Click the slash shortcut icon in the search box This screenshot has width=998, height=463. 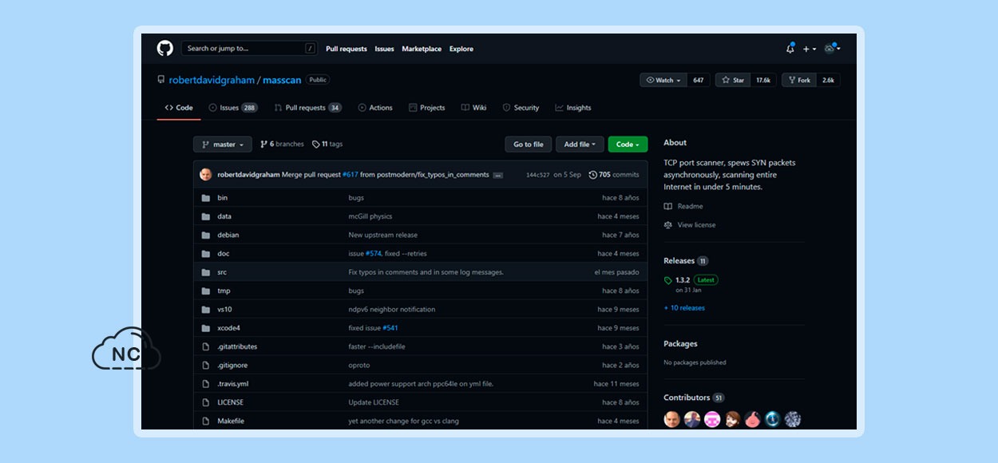310,49
